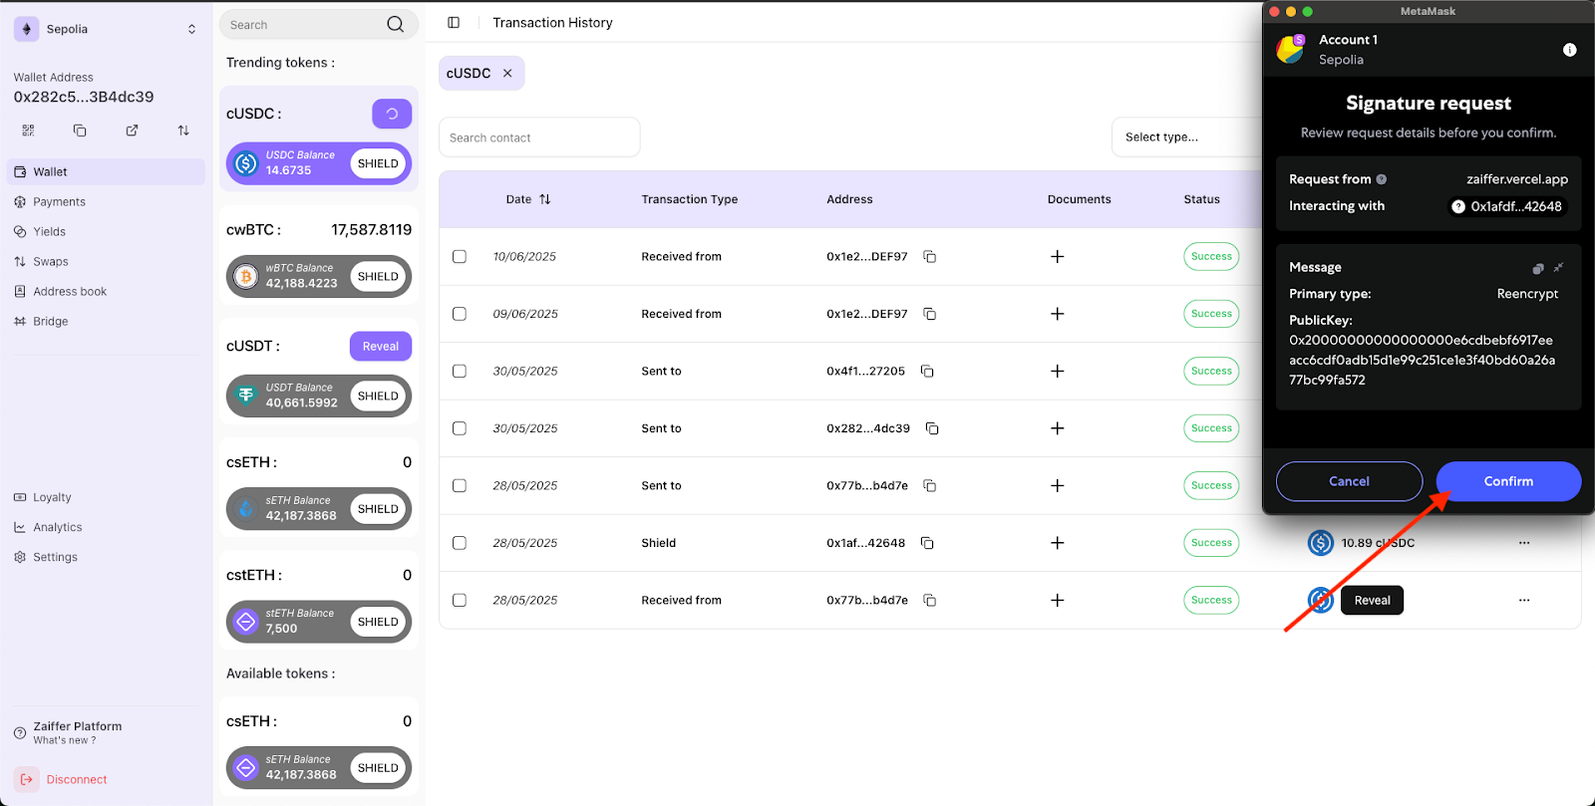Image resolution: width=1595 pixels, height=806 pixels.
Task: Copy the MetaMask message contents
Action: tap(1538, 268)
